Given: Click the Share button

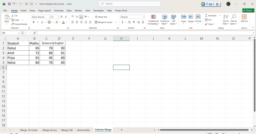Looking at the screenshot, I should (x=248, y=11).
